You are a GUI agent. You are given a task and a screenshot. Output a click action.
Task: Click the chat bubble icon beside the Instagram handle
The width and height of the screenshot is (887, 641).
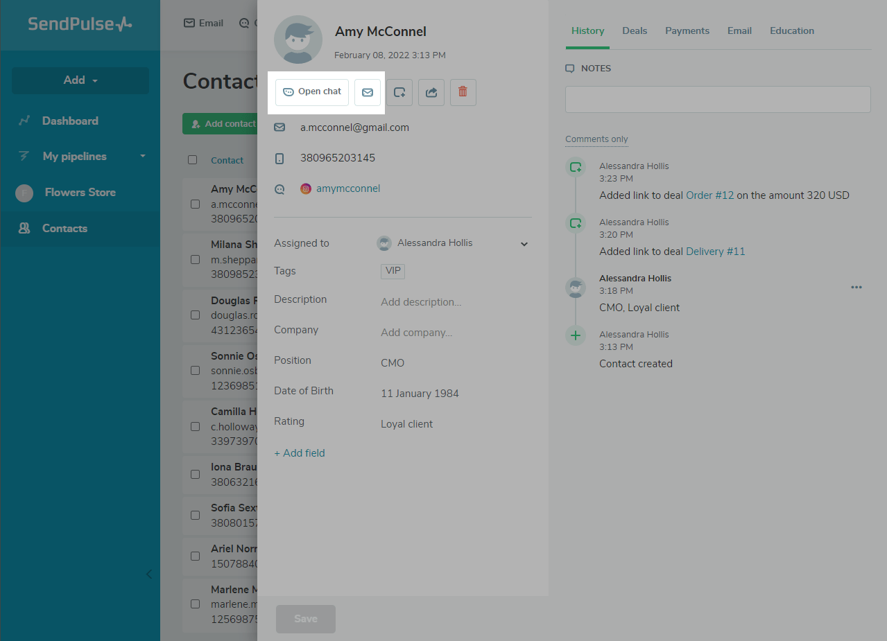(x=279, y=188)
